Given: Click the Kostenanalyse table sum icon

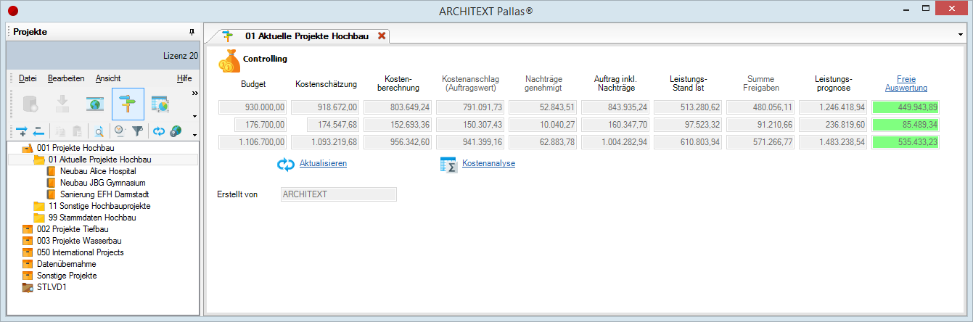Looking at the screenshot, I should pyautogui.click(x=448, y=165).
